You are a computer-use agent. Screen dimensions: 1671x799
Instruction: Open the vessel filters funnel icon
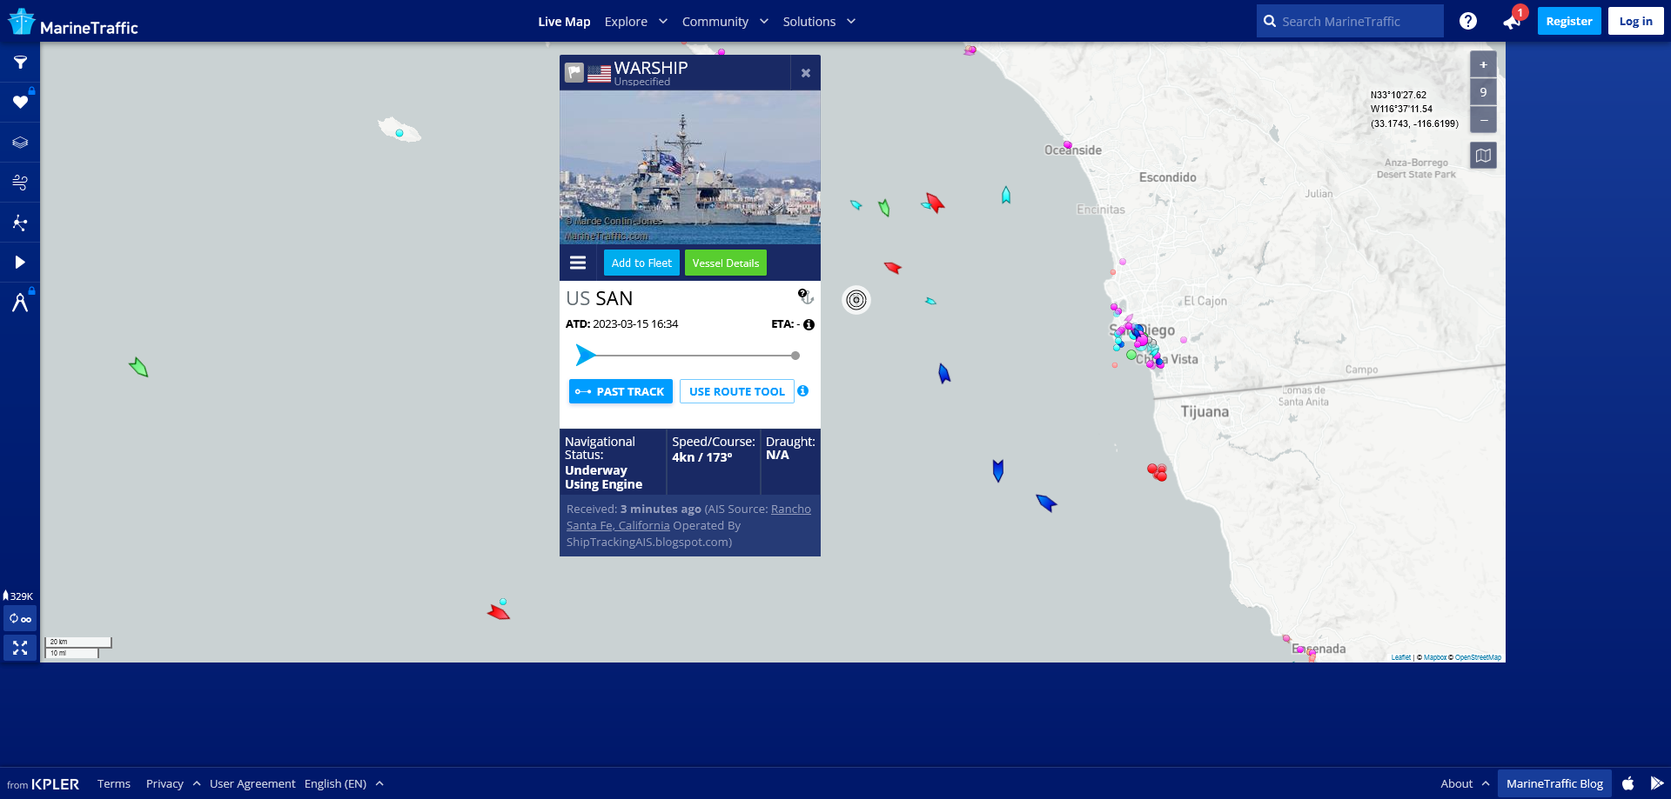pyautogui.click(x=20, y=63)
